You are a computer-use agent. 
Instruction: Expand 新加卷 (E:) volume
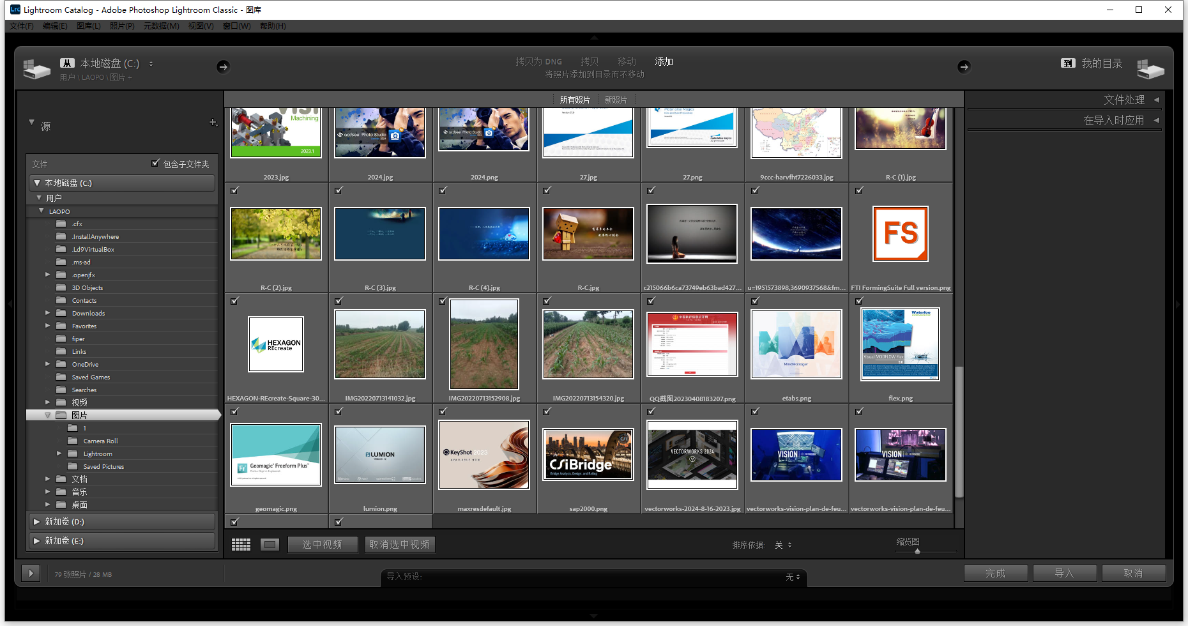pyautogui.click(x=37, y=540)
